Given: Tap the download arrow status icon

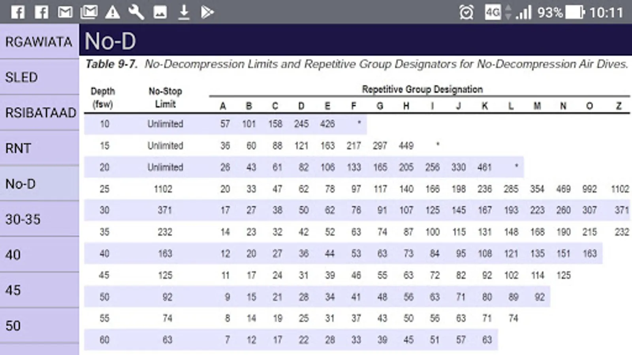Looking at the screenshot, I should coord(184,12).
